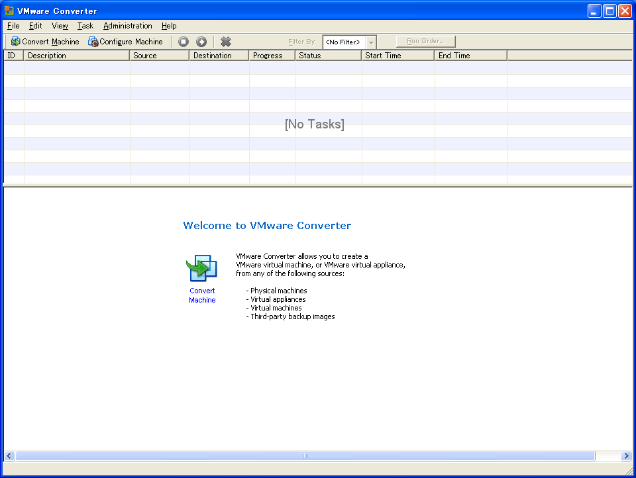
Task: Follow the Convert Machine blue link
Action: coord(202,295)
